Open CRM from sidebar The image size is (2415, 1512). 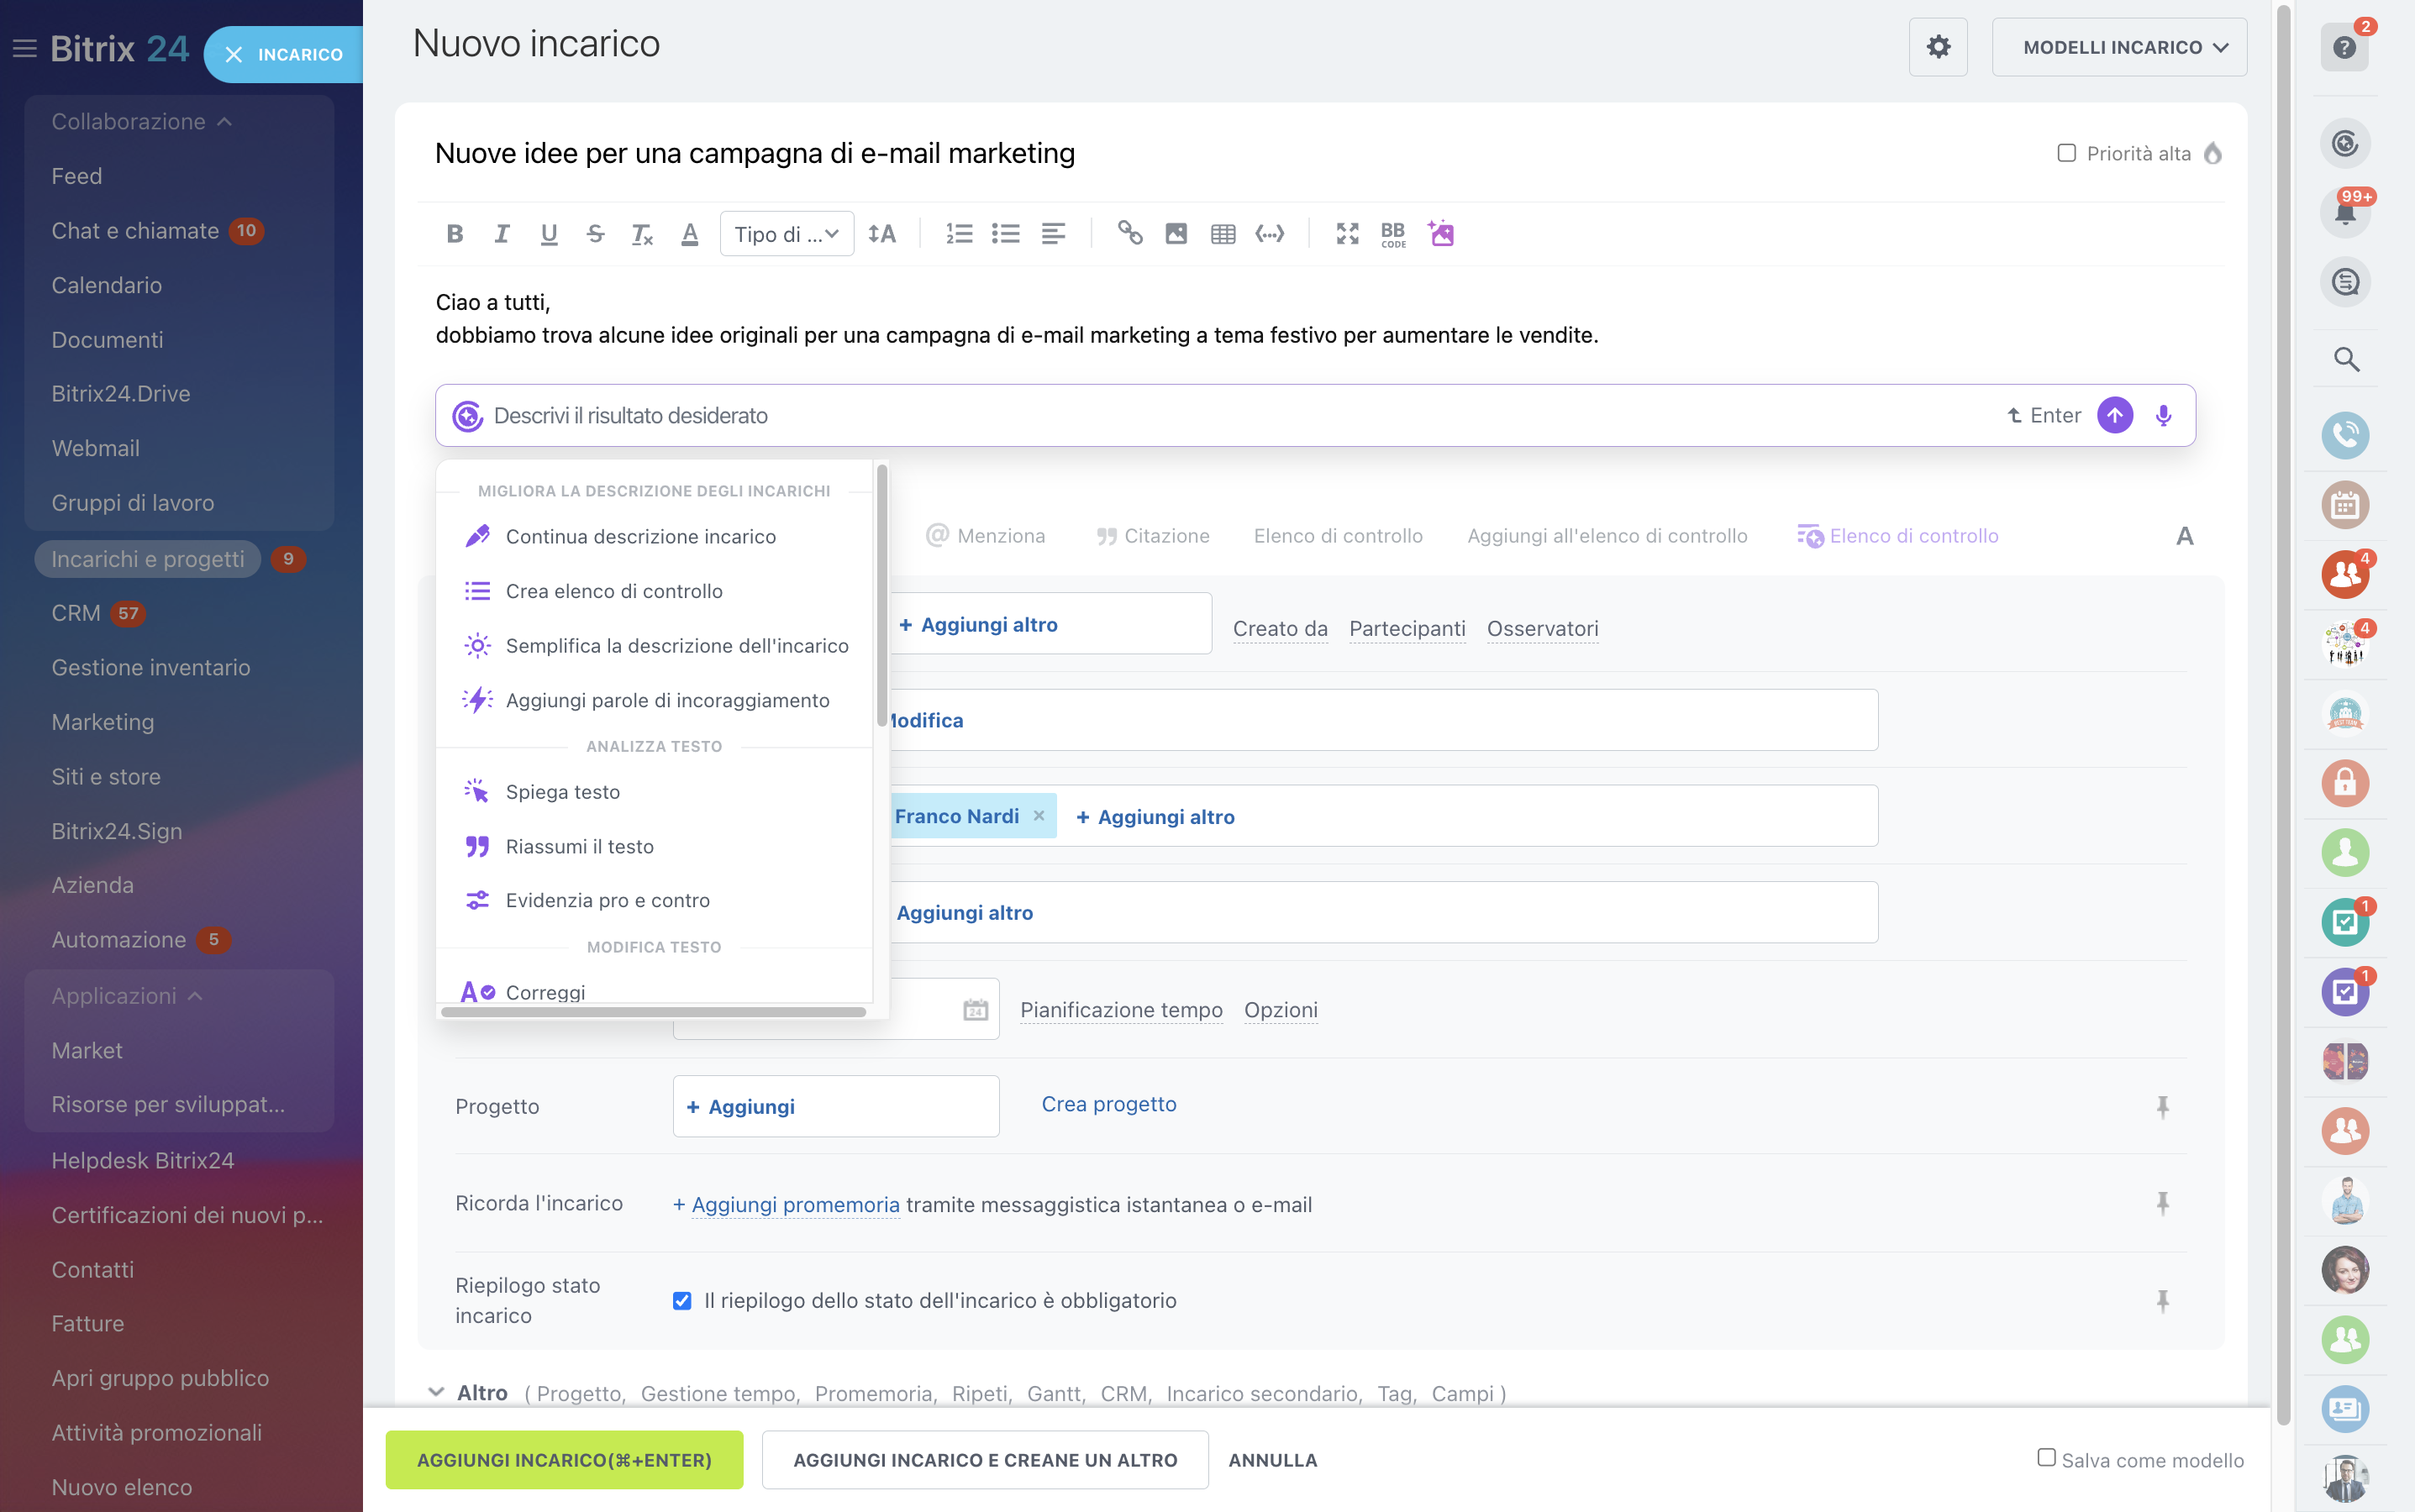[76, 613]
